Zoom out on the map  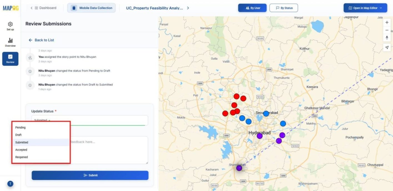[387, 30]
